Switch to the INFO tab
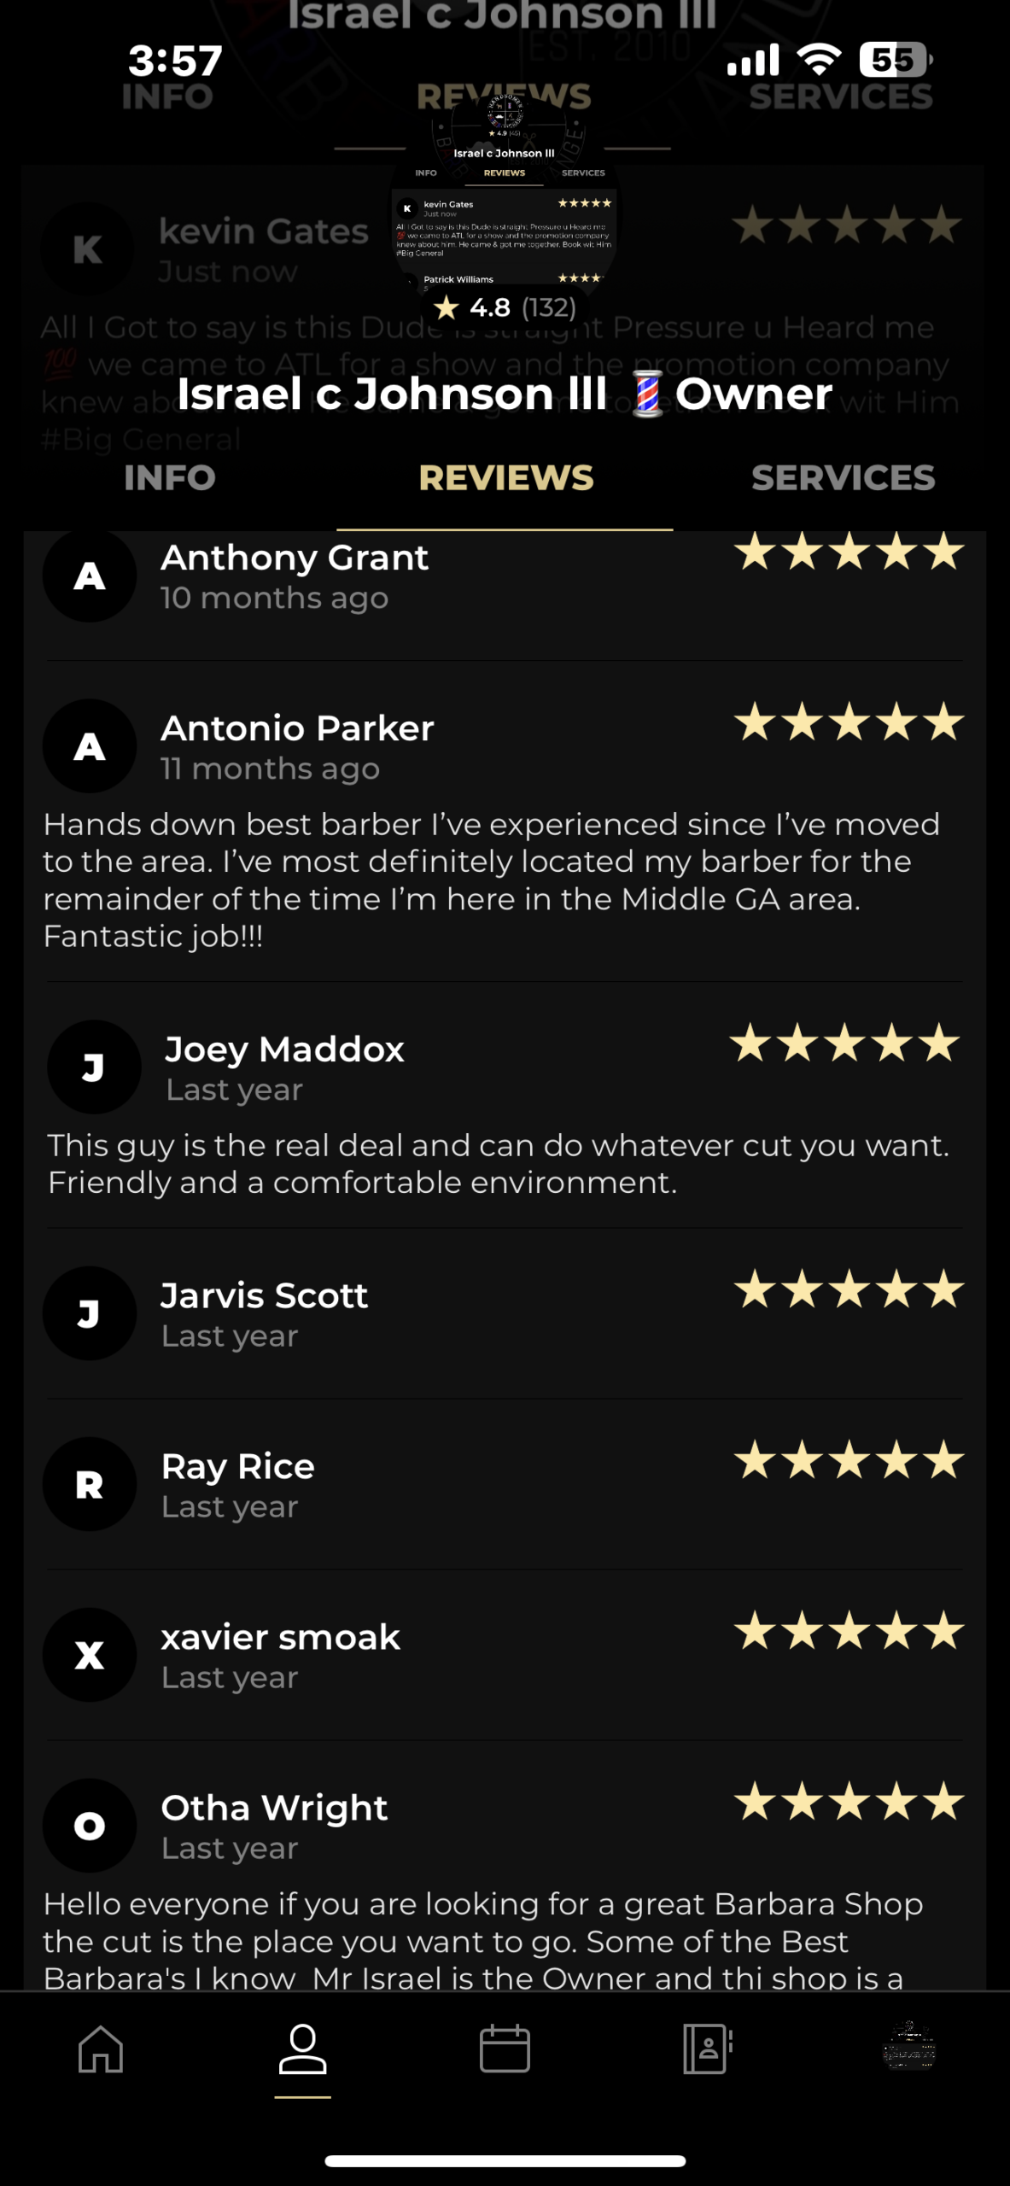 click(x=169, y=478)
